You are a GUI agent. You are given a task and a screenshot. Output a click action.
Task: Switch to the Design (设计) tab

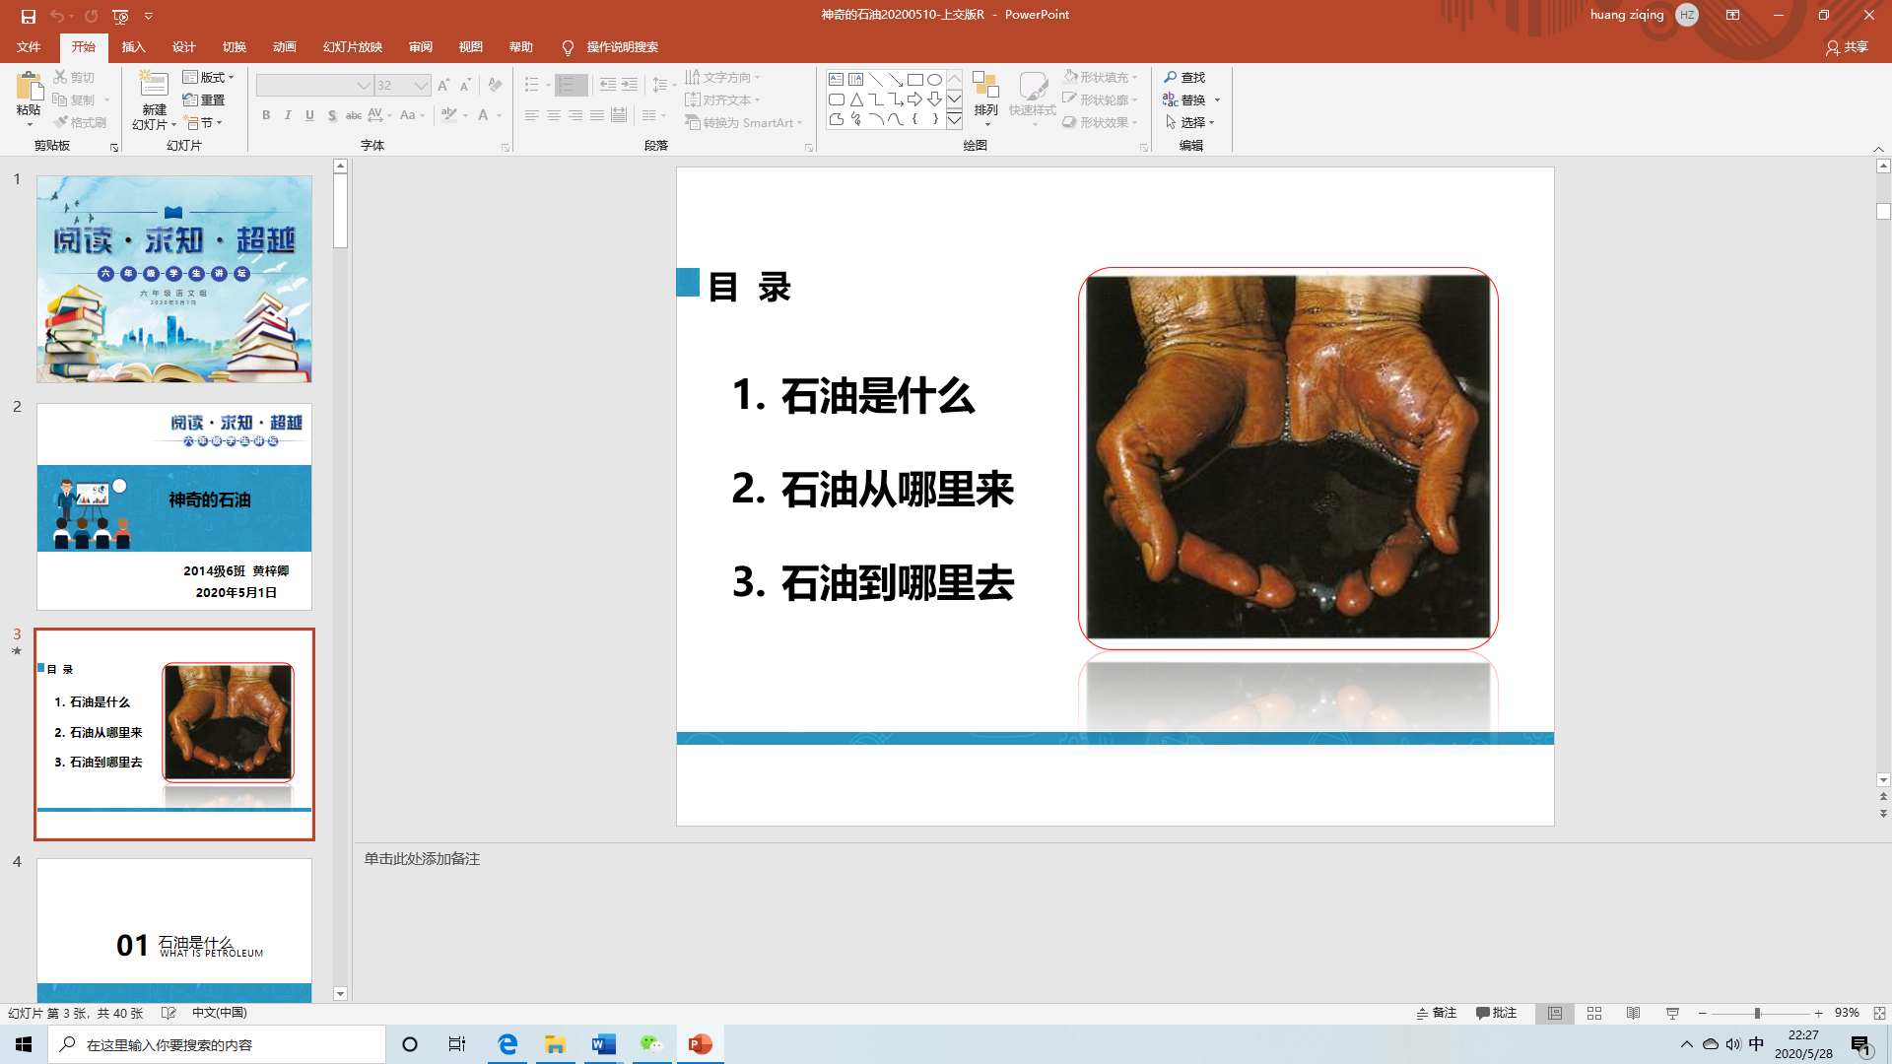pyautogui.click(x=183, y=47)
